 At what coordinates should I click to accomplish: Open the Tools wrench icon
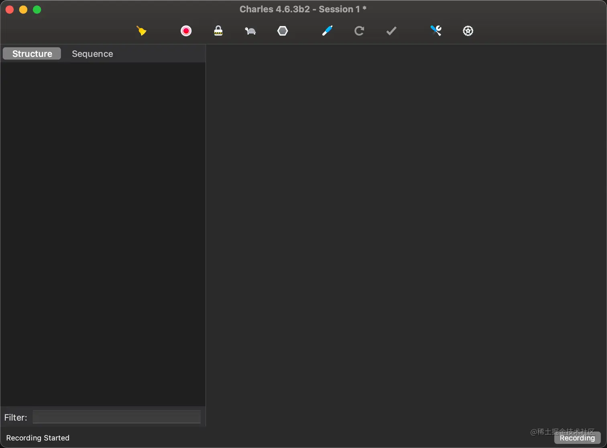point(436,31)
